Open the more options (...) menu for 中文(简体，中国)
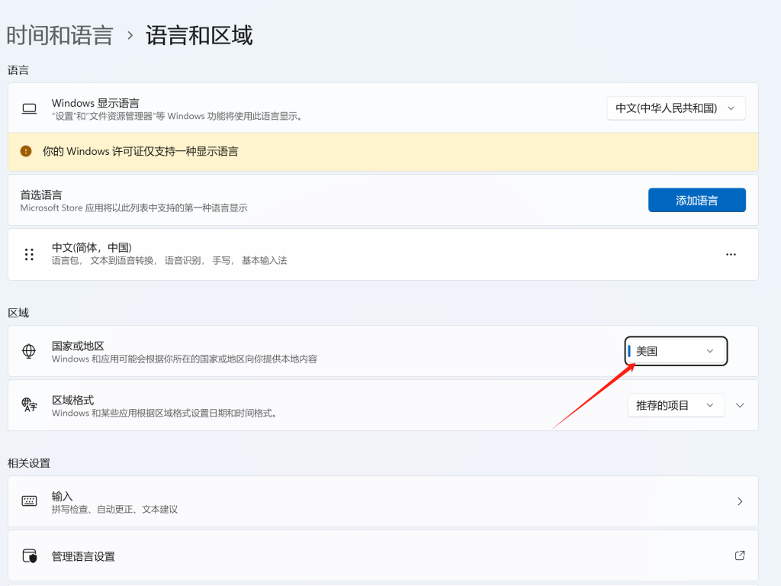Screen dimensions: 781x586 pyautogui.click(x=731, y=254)
